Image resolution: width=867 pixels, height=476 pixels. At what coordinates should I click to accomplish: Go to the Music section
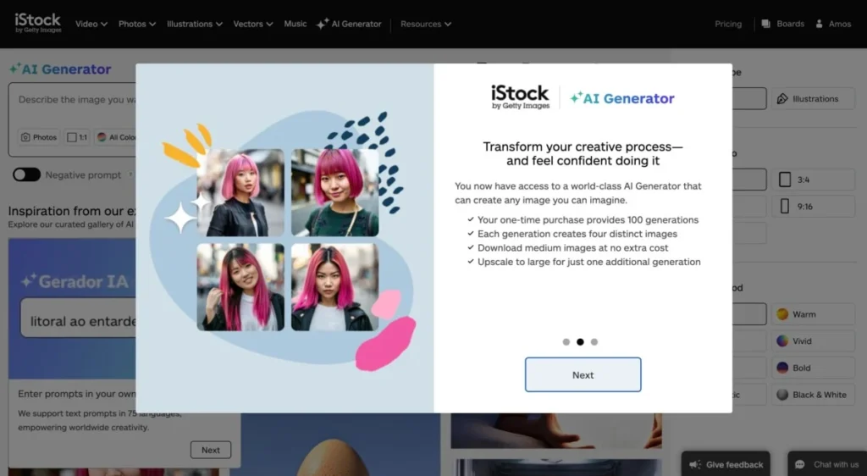pyautogui.click(x=295, y=24)
